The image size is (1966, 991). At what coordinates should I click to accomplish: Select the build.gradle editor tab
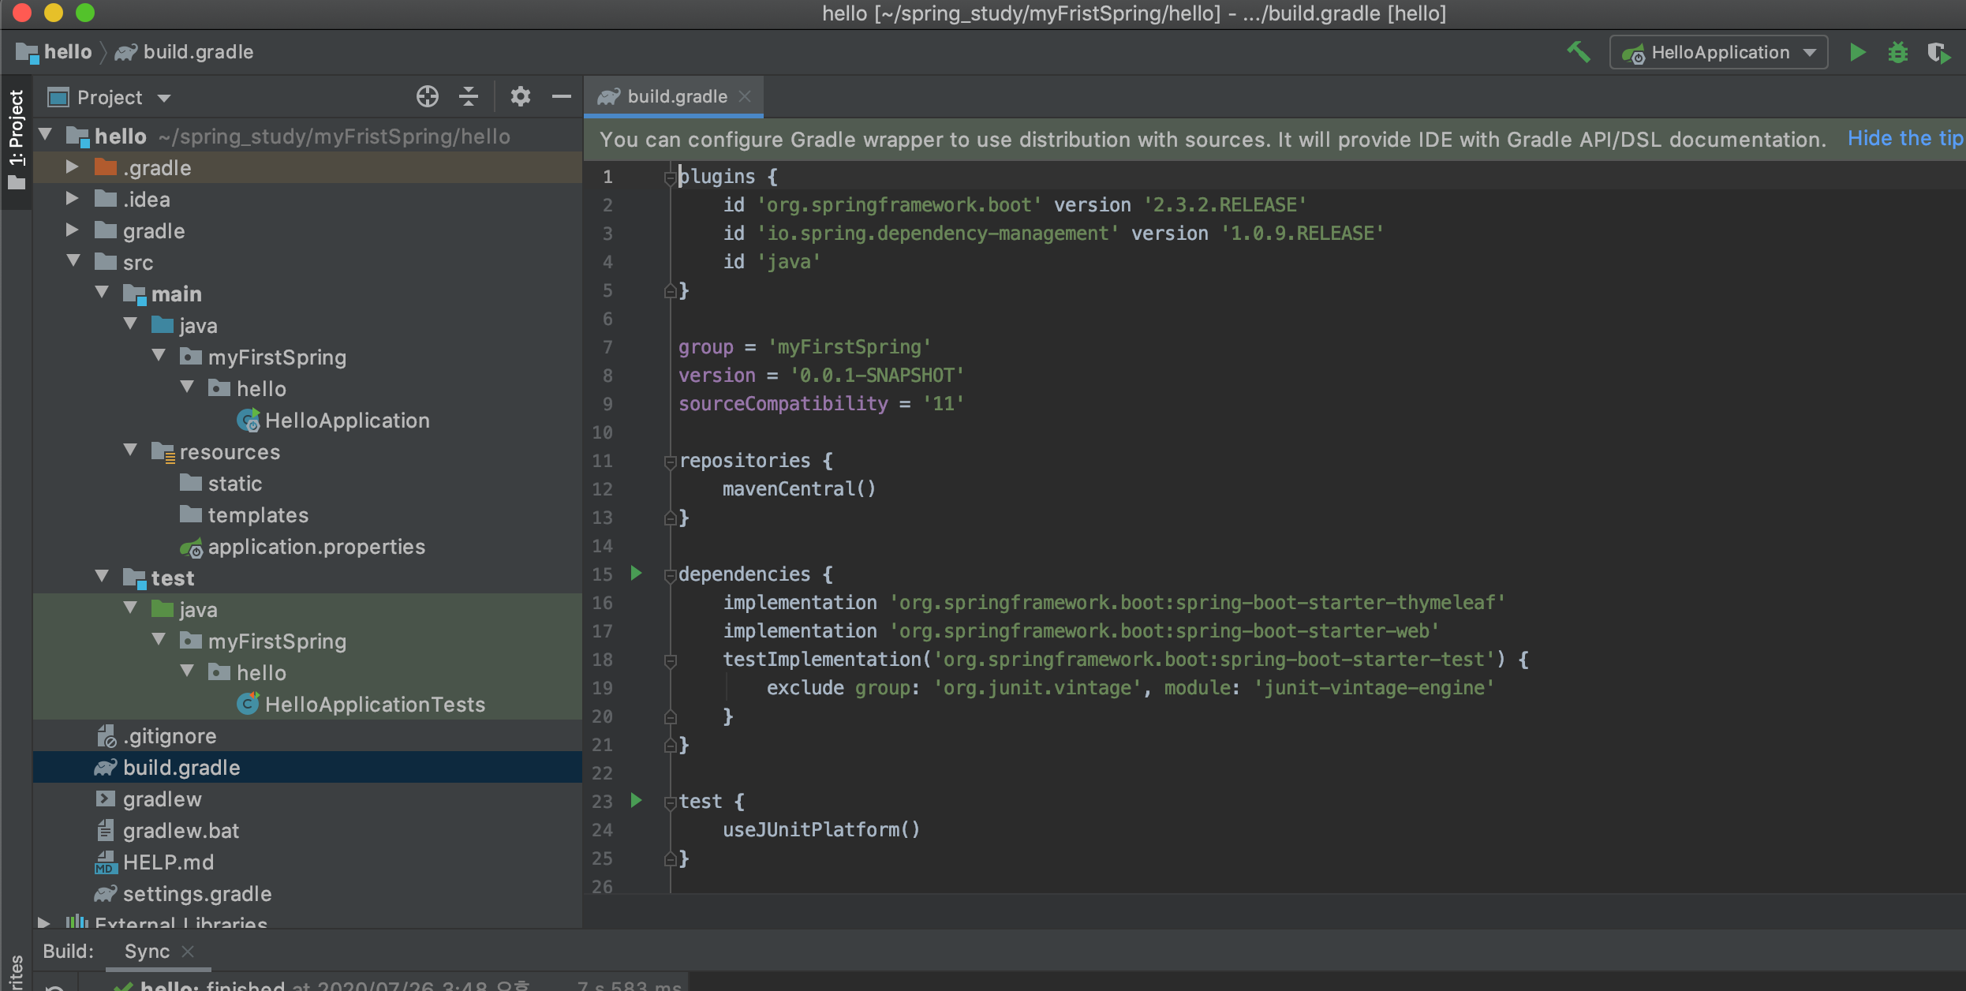[676, 97]
